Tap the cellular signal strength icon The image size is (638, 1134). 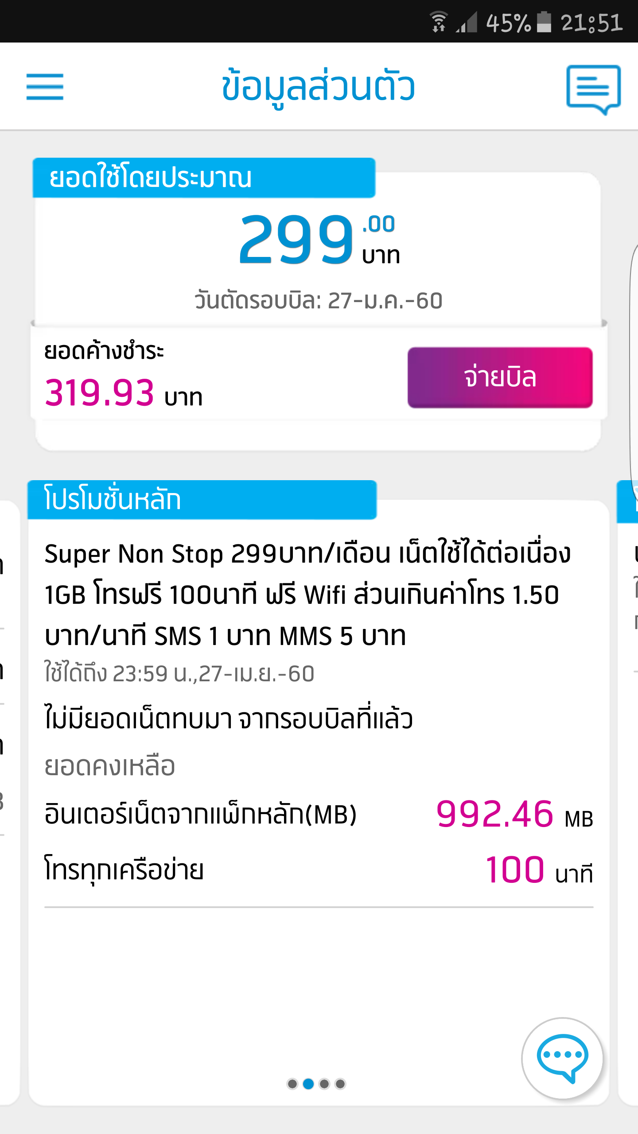point(467,22)
